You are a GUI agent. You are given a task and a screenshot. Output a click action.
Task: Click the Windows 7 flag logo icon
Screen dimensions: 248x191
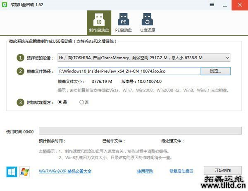[24, 172]
